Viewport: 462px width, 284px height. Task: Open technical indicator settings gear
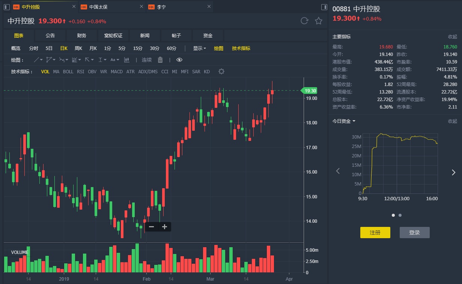(221, 71)
